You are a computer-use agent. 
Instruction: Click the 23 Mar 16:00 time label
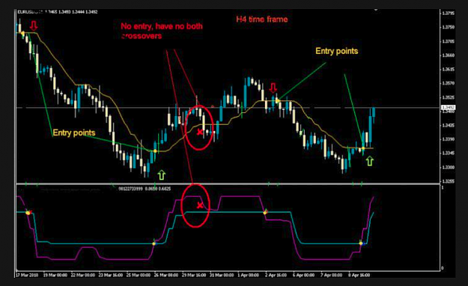[x=111, y=275]
